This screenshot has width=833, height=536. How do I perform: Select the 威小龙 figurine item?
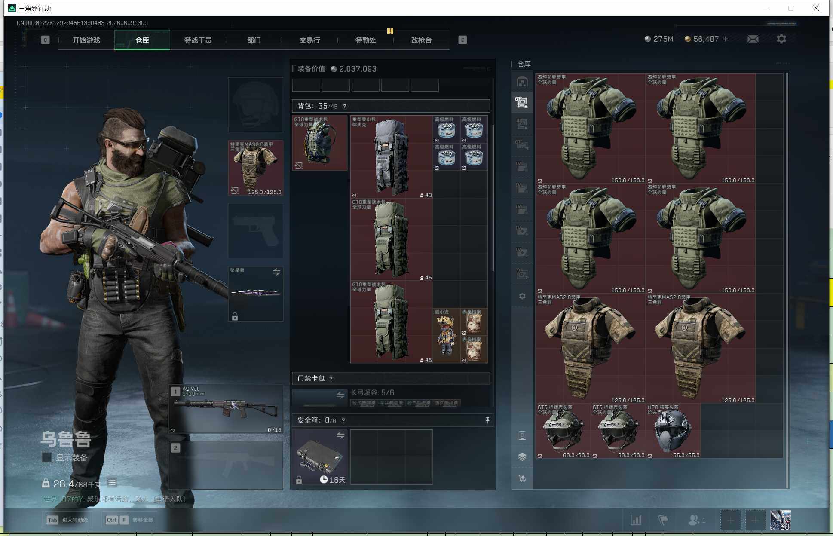[x=446, y=335]
